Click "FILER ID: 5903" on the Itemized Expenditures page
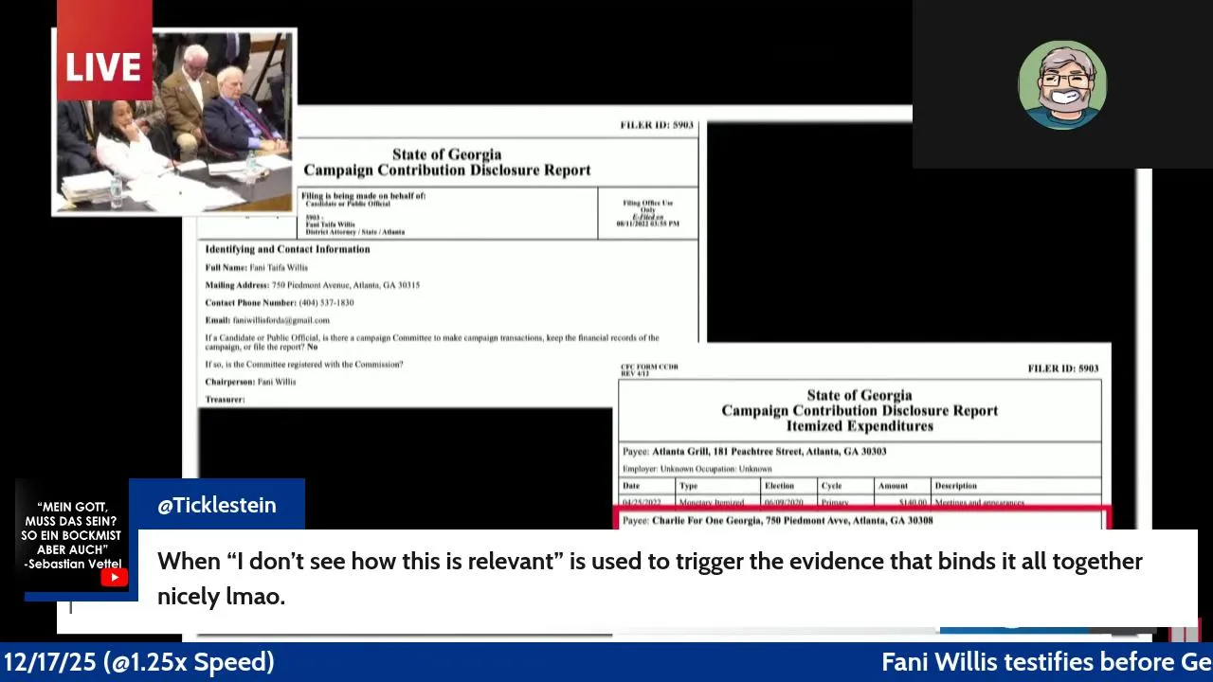This screenshot has width=1213, height=682. [x=1062, y=368]
